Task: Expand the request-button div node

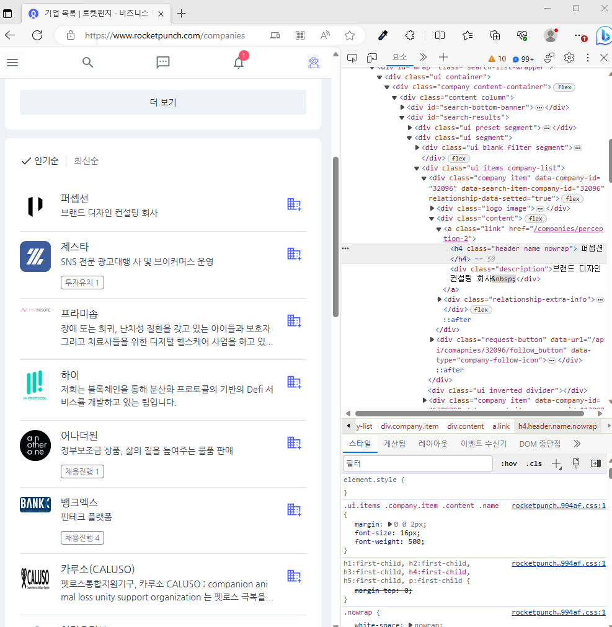Action: coord(432,340)
